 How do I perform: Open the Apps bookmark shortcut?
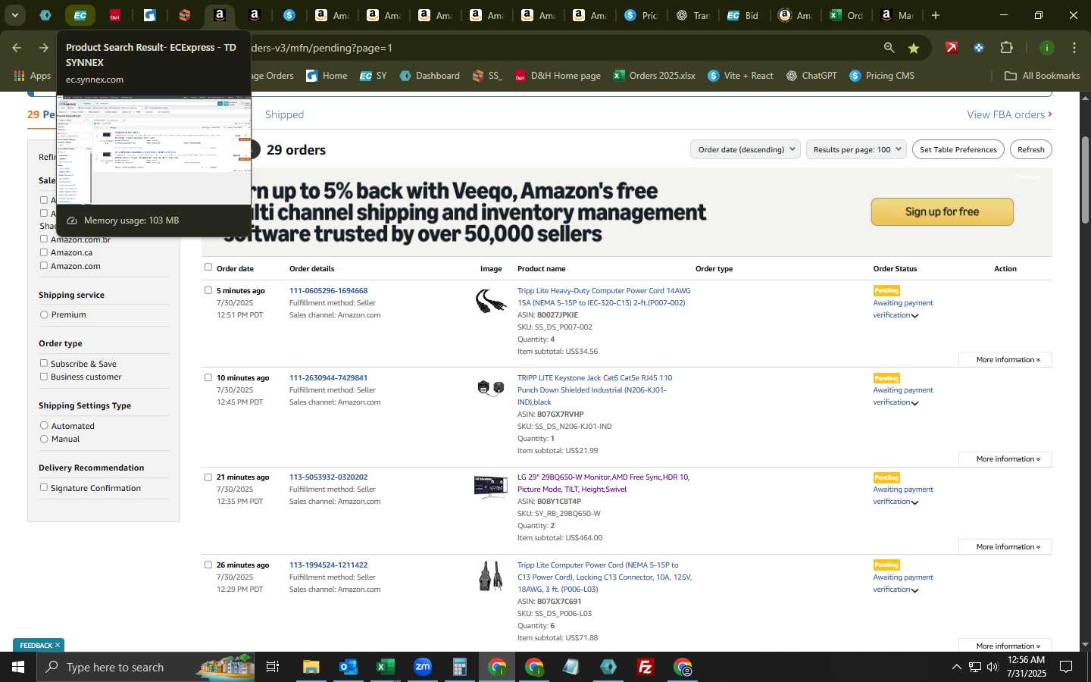click(x=33, y=76)
